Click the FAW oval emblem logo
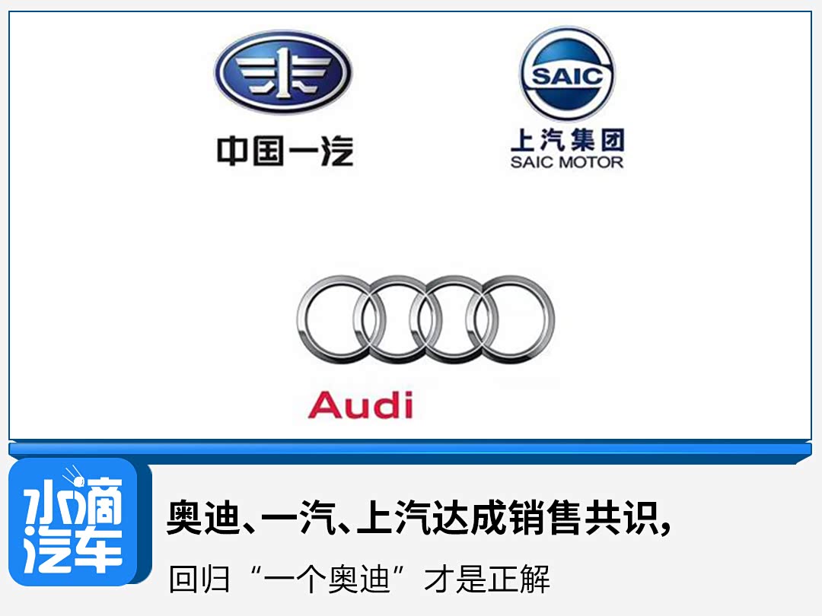 [x=283, y=71]
